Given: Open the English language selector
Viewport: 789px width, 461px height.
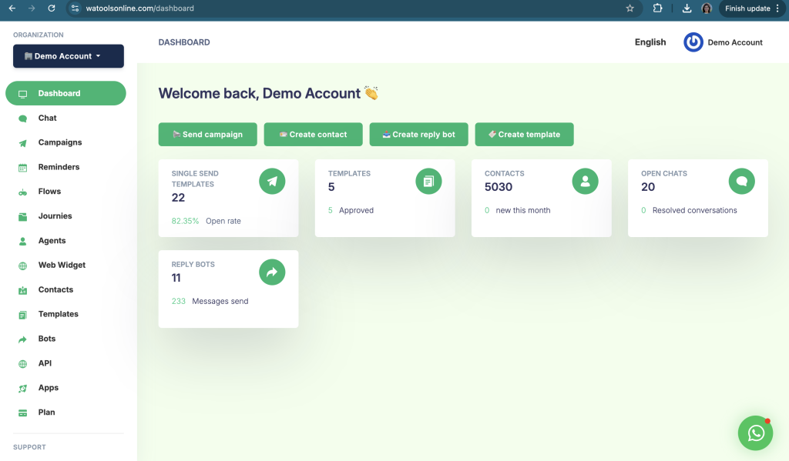Looking at the screenshot, I should (x=650, y=42).
